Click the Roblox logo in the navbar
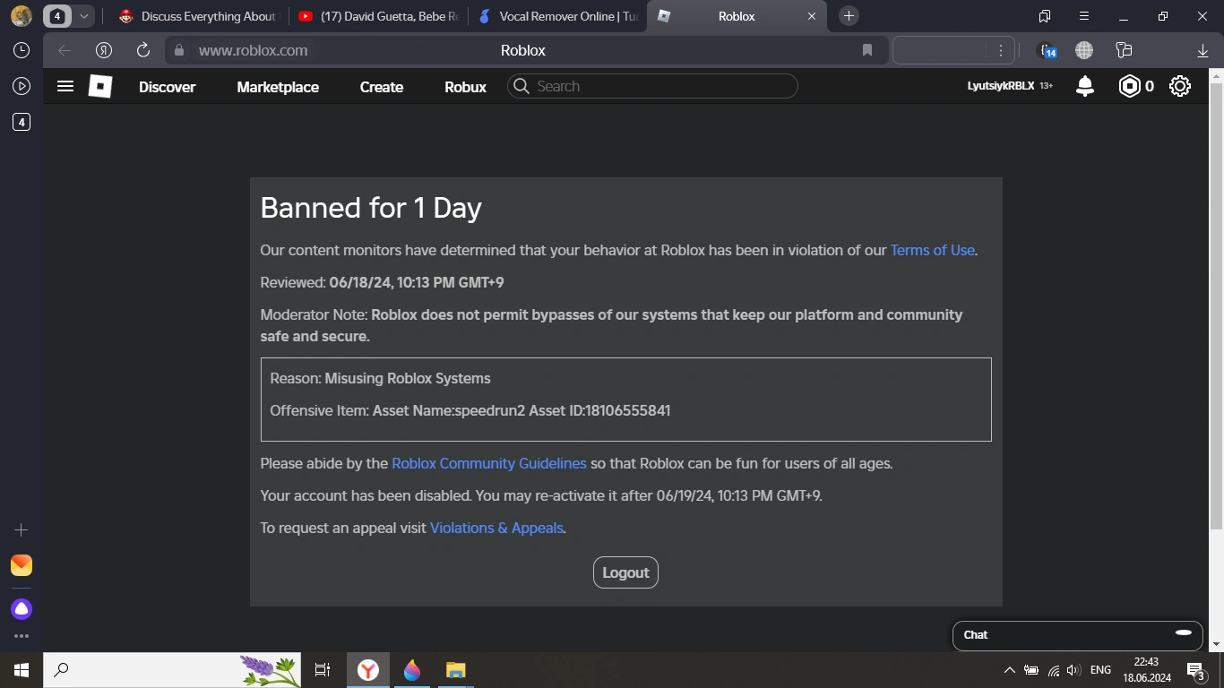The height and width of the screenshot is (688, 1224). click(99, 86)
